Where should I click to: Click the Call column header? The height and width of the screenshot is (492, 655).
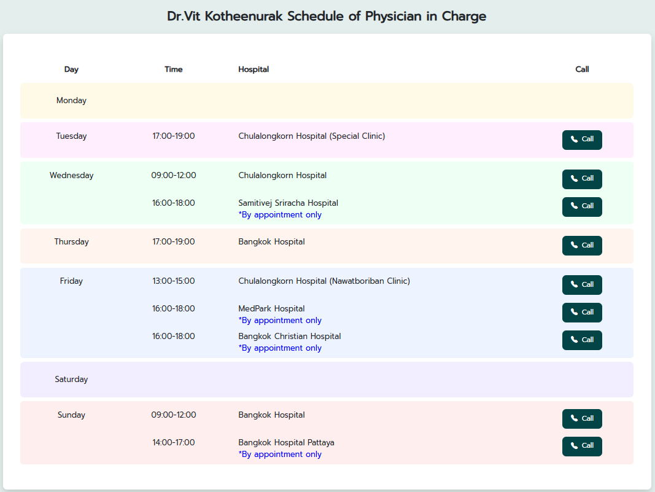click(x=582, y=69)
